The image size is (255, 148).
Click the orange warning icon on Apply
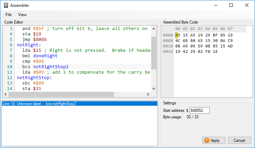[x=207, y=140]
